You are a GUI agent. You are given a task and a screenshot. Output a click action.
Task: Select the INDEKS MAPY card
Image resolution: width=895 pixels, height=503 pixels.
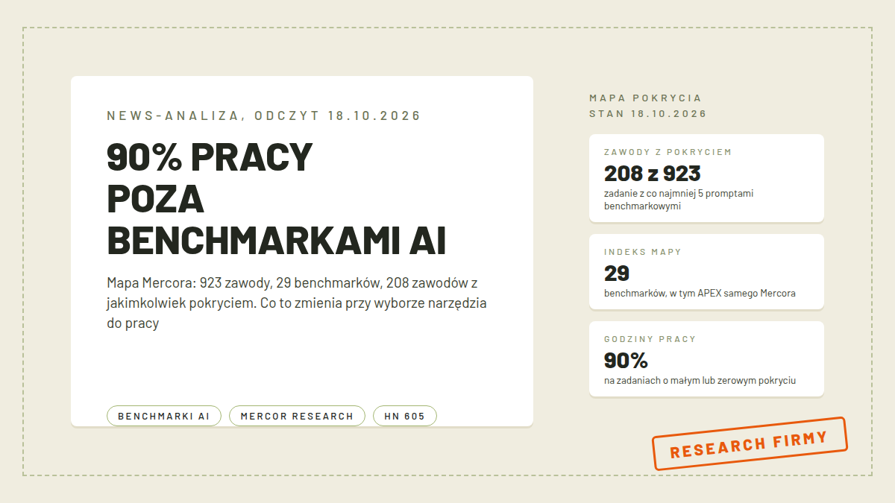[x=706, y=272]
